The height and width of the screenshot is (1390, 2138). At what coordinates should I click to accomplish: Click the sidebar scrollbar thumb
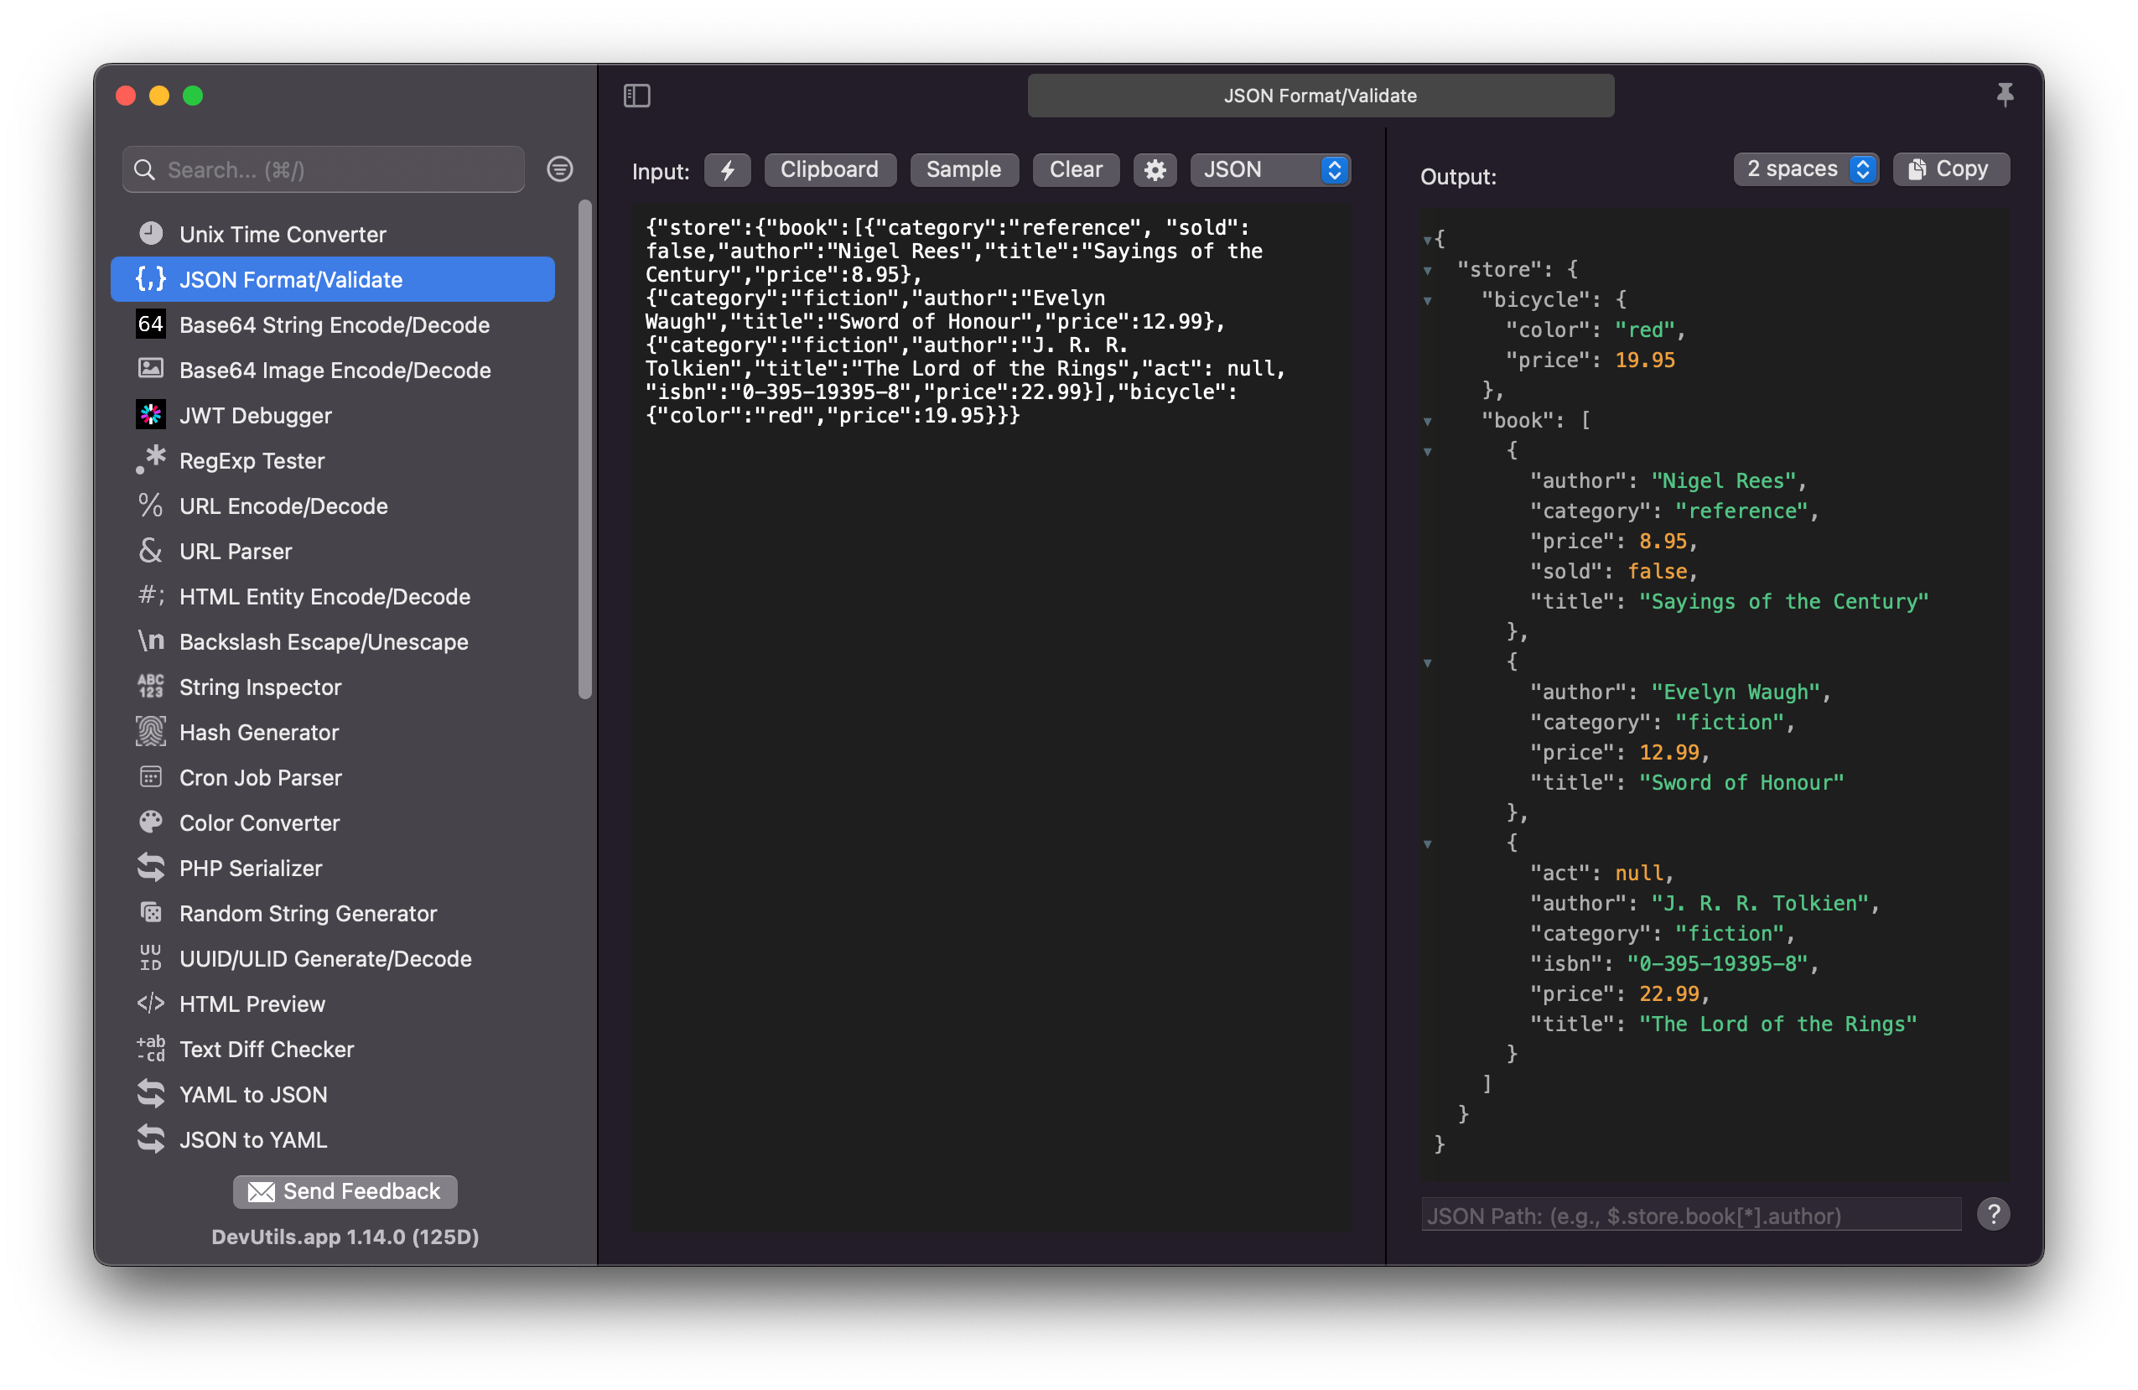tap(585, 449)
